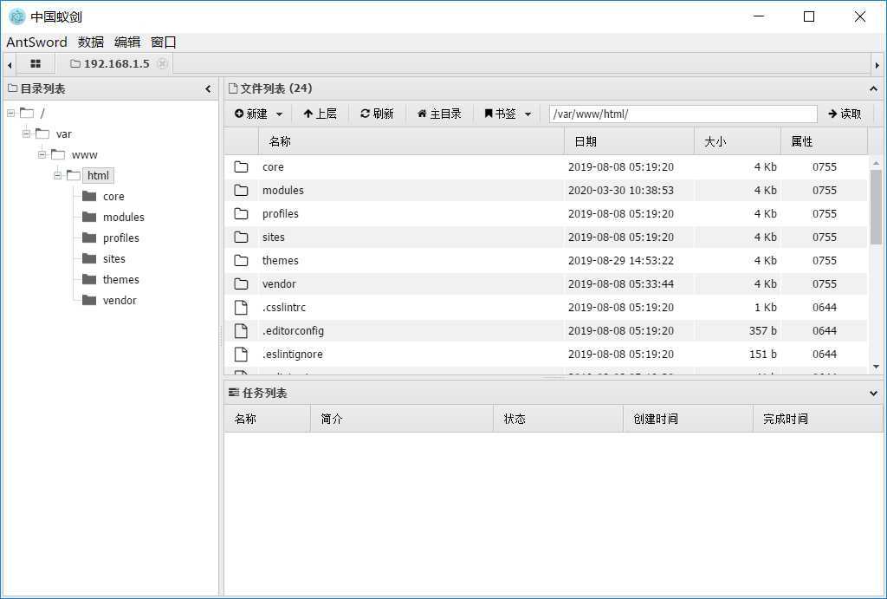Click the left tab scroll arrow
Screen dimensions: 887x599
[9, 63]
